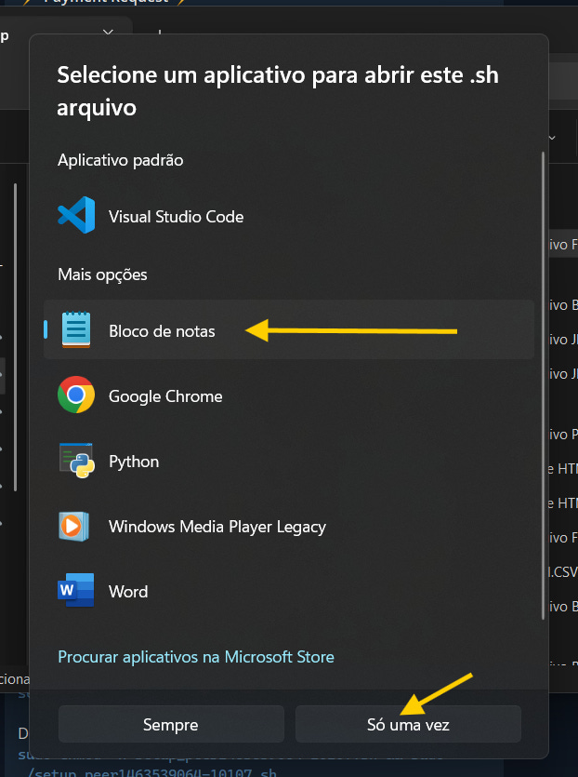Click the Google Chrome icon

pos(76,395)
